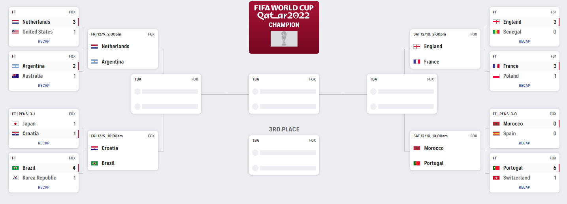567x204 pixels.
Task: Open the Morocco vs Spain recap
Action: coord(524,143)
